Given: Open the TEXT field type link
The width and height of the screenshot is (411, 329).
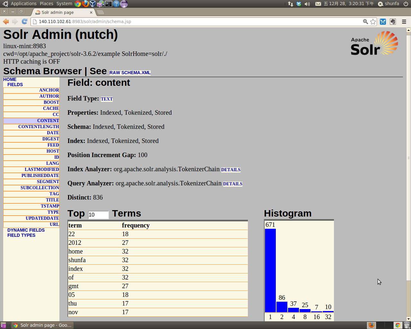Looking at the screenshot, I should coord(107,99).
